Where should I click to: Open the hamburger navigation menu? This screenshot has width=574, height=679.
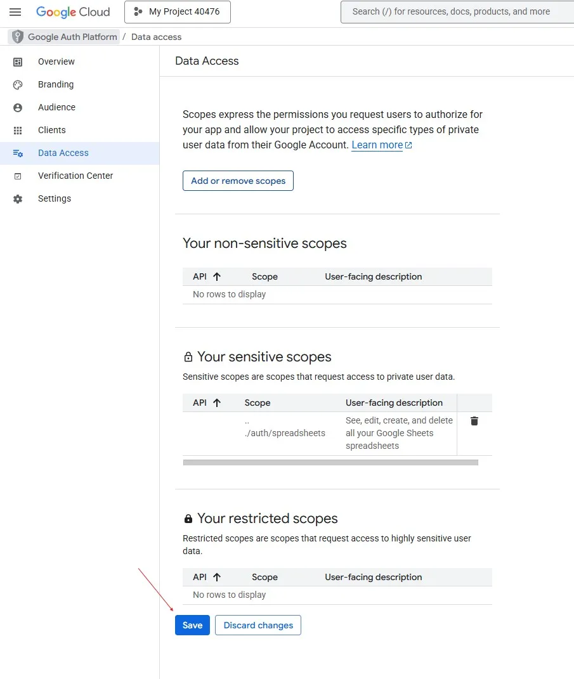pyautogui.click(x=15, y=12)
